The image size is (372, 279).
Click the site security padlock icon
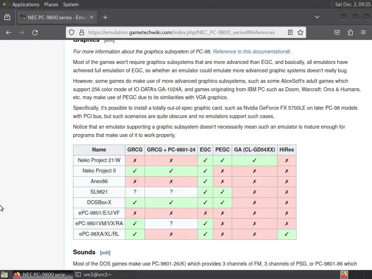(82, 32)
